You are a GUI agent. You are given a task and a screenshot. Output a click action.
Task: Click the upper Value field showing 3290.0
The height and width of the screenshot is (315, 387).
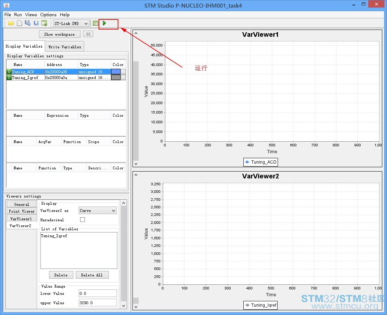click(98, 303)
